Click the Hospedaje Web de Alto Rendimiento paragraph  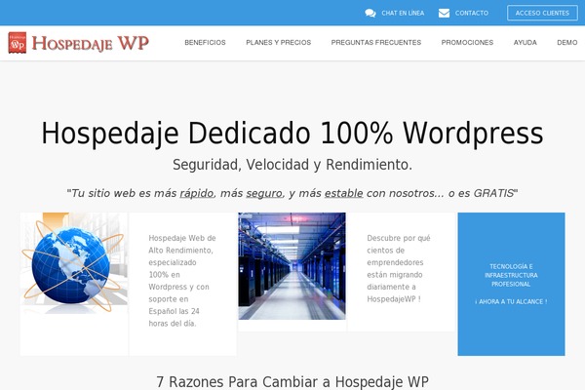[182, 281]
